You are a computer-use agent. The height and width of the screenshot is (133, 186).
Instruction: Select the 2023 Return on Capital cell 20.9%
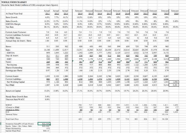(x=166, y=91)
